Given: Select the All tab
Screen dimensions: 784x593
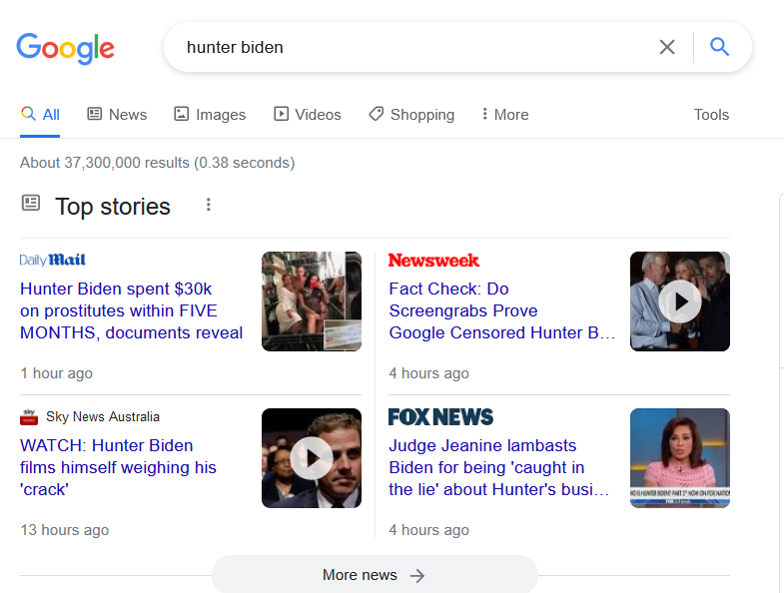Looking at the screenshot, I should tap(40, 115).
